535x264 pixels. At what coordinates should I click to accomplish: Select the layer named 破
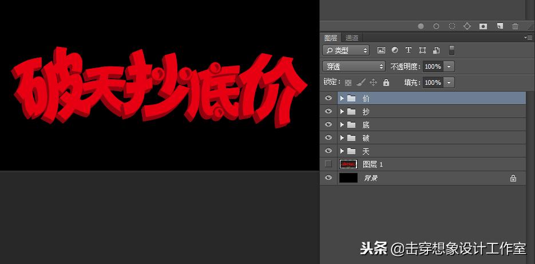366,138
